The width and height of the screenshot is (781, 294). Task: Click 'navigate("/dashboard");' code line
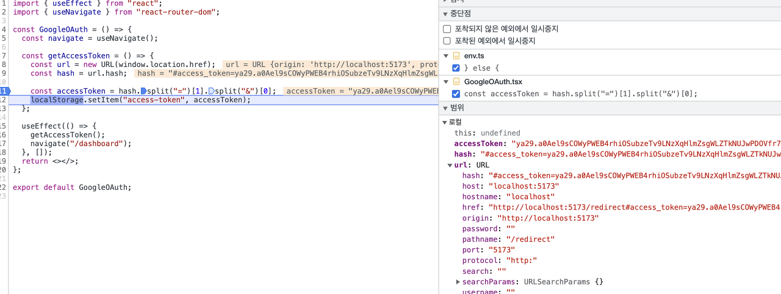point(81,144)
